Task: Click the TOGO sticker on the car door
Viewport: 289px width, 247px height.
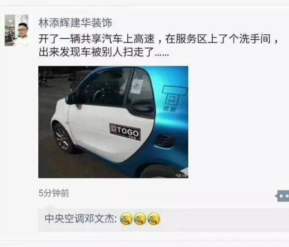Action: pos(125,131)
